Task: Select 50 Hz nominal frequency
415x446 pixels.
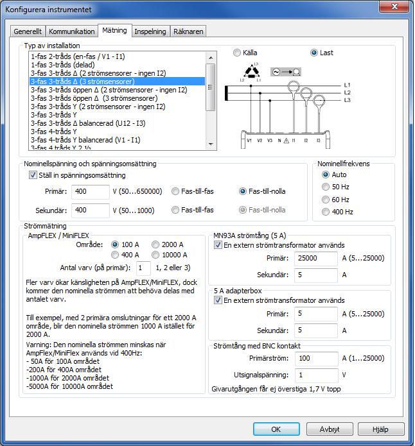Action: click(326, 187)
